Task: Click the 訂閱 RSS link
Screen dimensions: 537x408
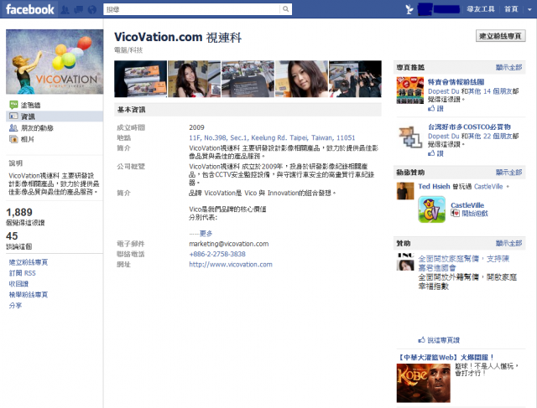Action: click(x=23, y=273)
